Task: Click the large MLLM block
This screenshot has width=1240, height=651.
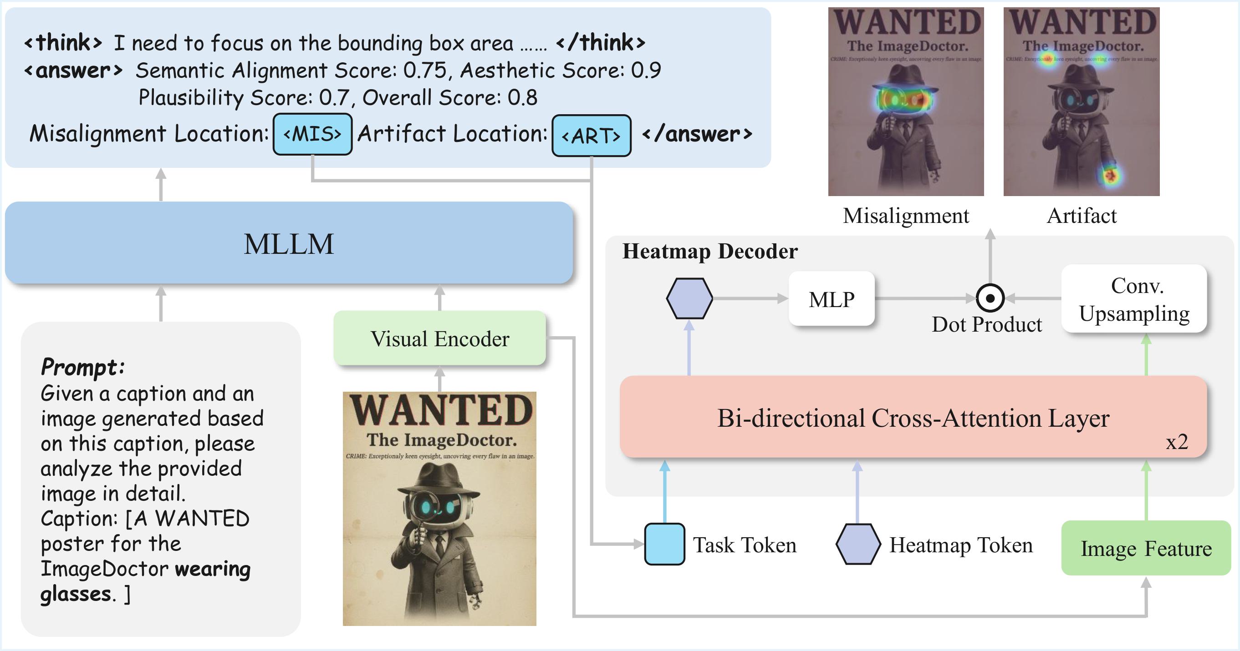Action: coord(289,243)
